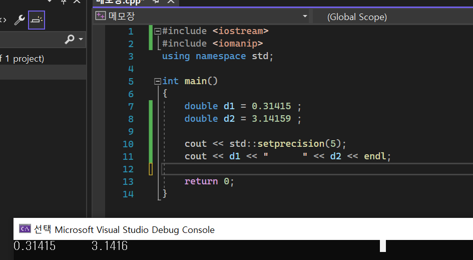This screenshot has width=473, height=260.
Task: Click the C++ project icon beside 메모장
Action: click(x=101, y=16)
